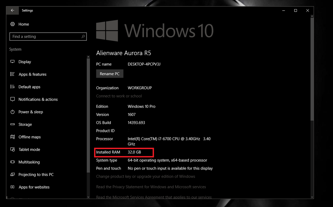Viewport: 333px width, 207px height.
Task: Click Change product key or upgrade link
Action: [x=146, y=177]
